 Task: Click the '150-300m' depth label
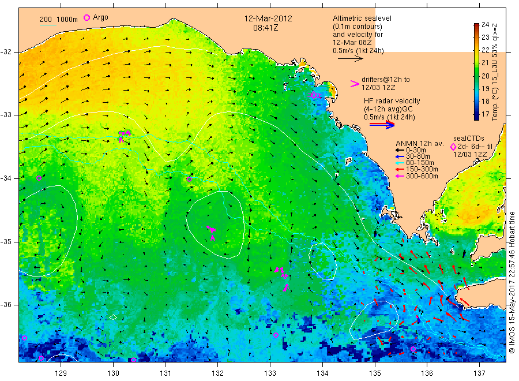pos(422,169)
